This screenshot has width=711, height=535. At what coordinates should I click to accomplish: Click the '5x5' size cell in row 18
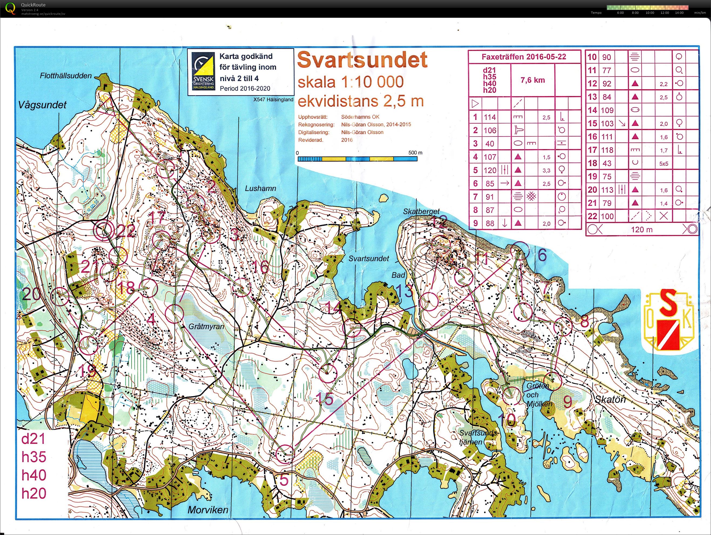(663, 164)
